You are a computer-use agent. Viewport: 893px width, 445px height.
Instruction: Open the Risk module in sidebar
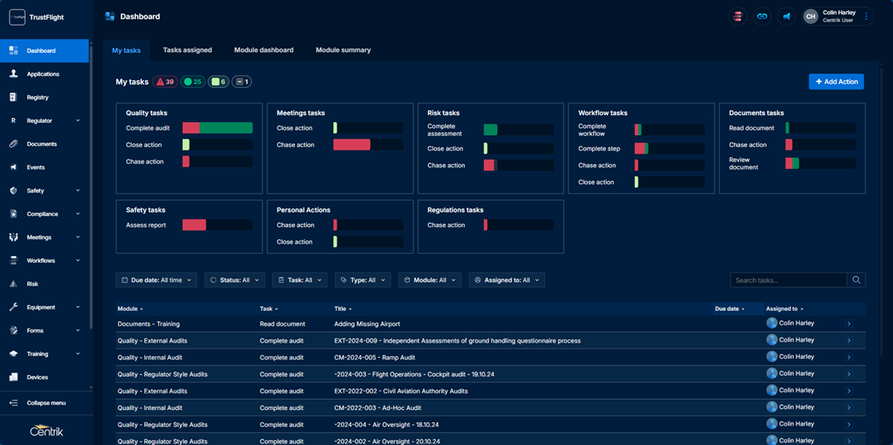click(32, 284)
